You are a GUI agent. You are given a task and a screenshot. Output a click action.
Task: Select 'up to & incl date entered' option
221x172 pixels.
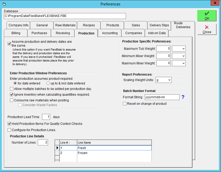click(48, 83)
